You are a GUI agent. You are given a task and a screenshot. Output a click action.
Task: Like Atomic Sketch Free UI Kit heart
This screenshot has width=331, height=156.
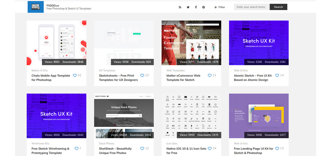(277, 75)
